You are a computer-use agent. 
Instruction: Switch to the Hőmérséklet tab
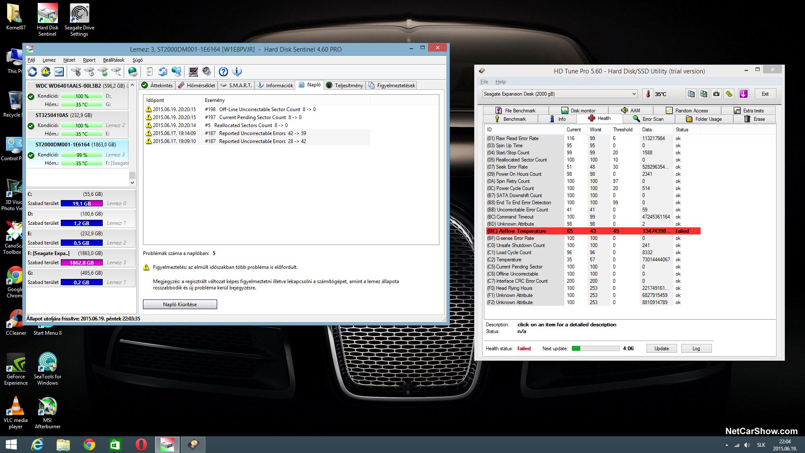coord(196,85)
